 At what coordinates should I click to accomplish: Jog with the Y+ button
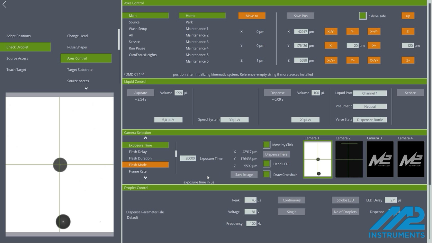tap(353, 60)
